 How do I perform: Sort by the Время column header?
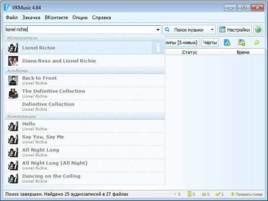tap(243, 52)
